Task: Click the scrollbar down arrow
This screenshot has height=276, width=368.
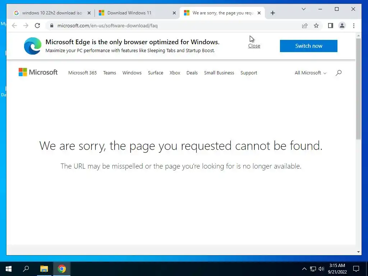Action: [358, 252]
